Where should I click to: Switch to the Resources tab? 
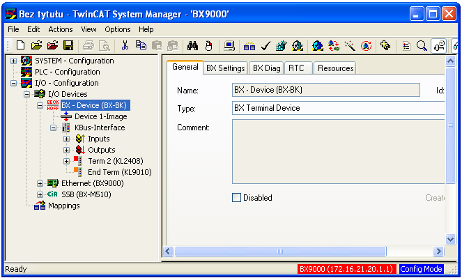tap(335, 68)
